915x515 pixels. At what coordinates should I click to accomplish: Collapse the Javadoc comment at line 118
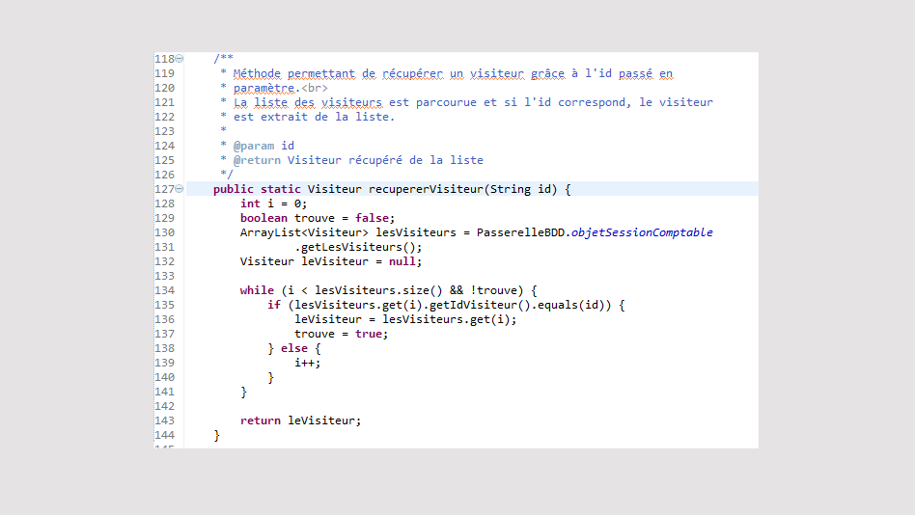click(180, 58)
